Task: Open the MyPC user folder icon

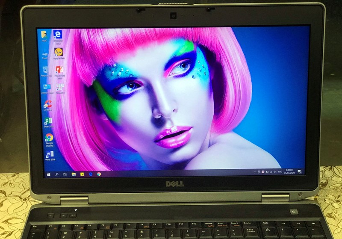Action: pos(44,36)
